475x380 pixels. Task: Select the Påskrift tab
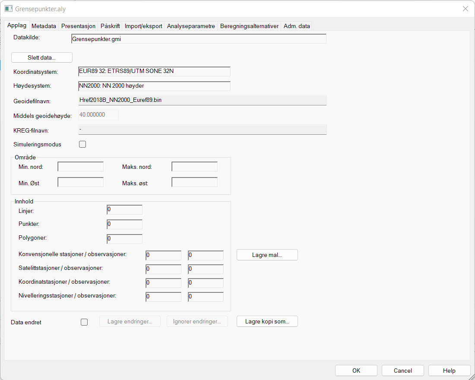110,26
